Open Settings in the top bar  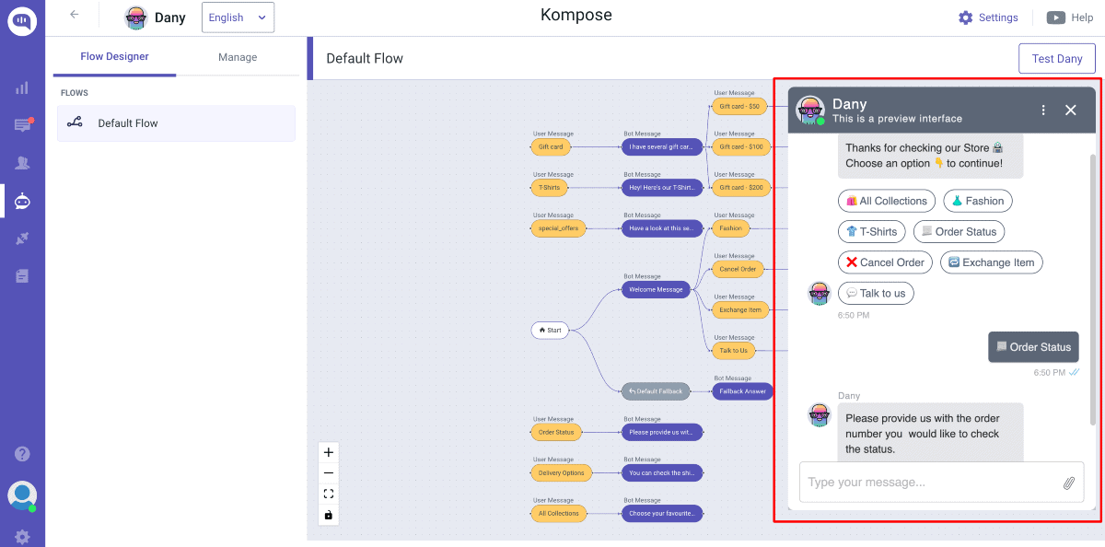pos(988,17)
